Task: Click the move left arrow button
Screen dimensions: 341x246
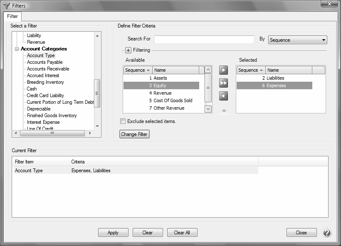Action: click(224, 96)
